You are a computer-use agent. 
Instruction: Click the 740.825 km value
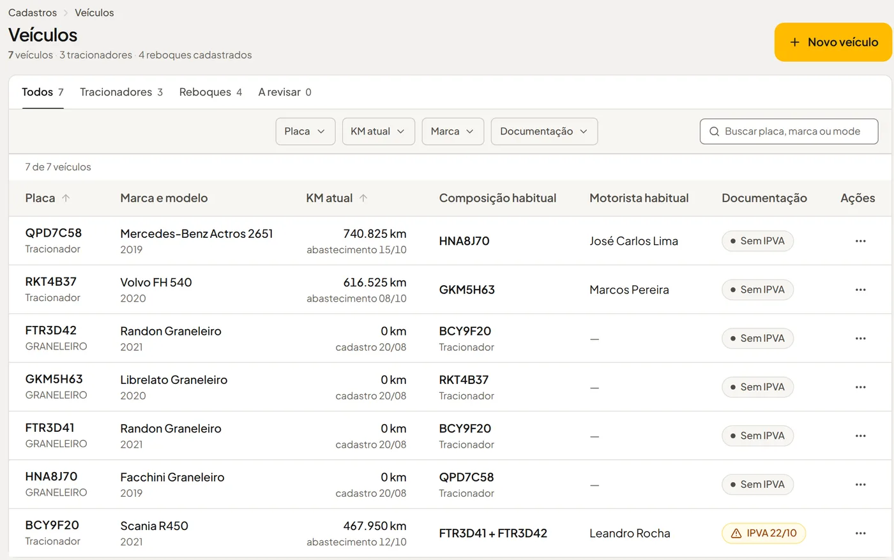[375, 234]
